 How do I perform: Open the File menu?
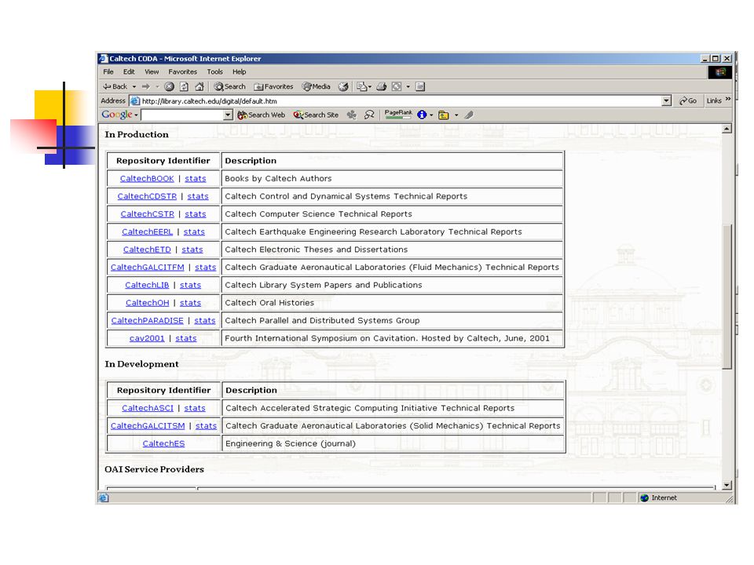[x=108, y=71]
